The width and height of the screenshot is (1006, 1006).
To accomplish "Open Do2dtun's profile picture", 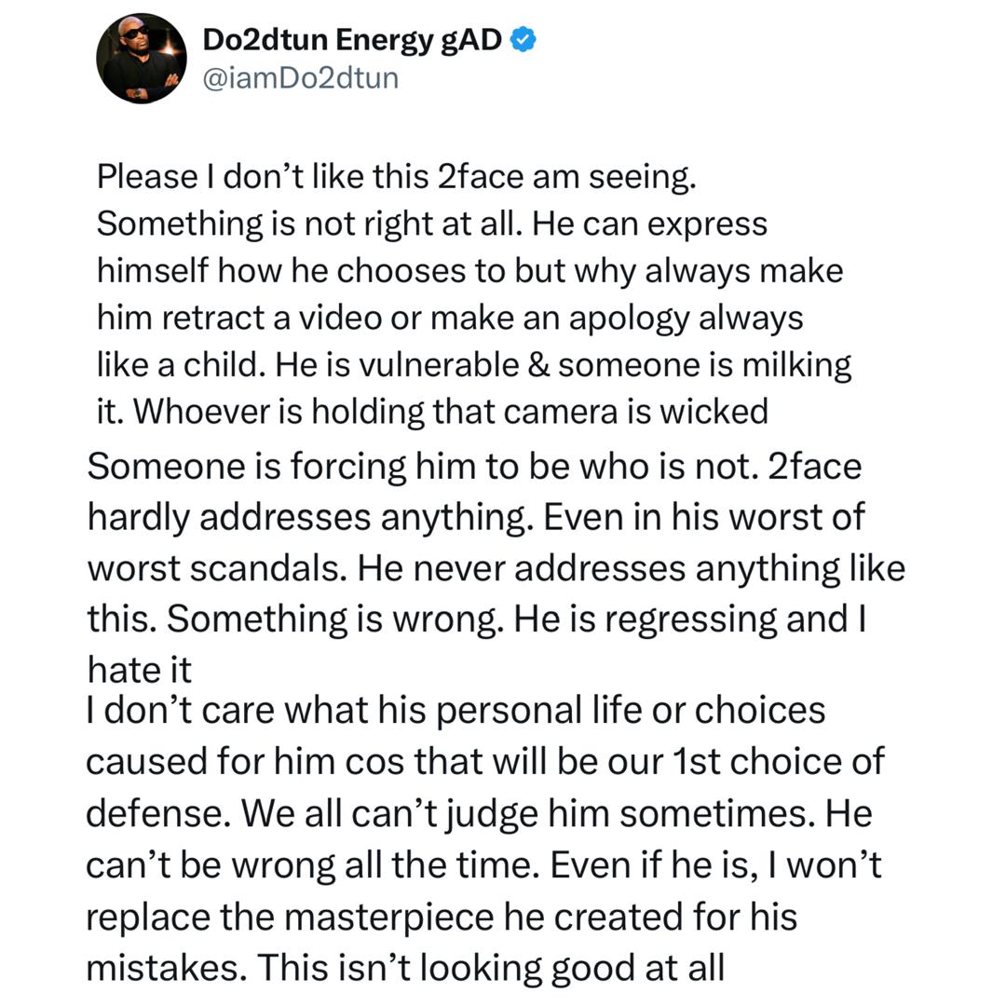I will click(142, 58).
